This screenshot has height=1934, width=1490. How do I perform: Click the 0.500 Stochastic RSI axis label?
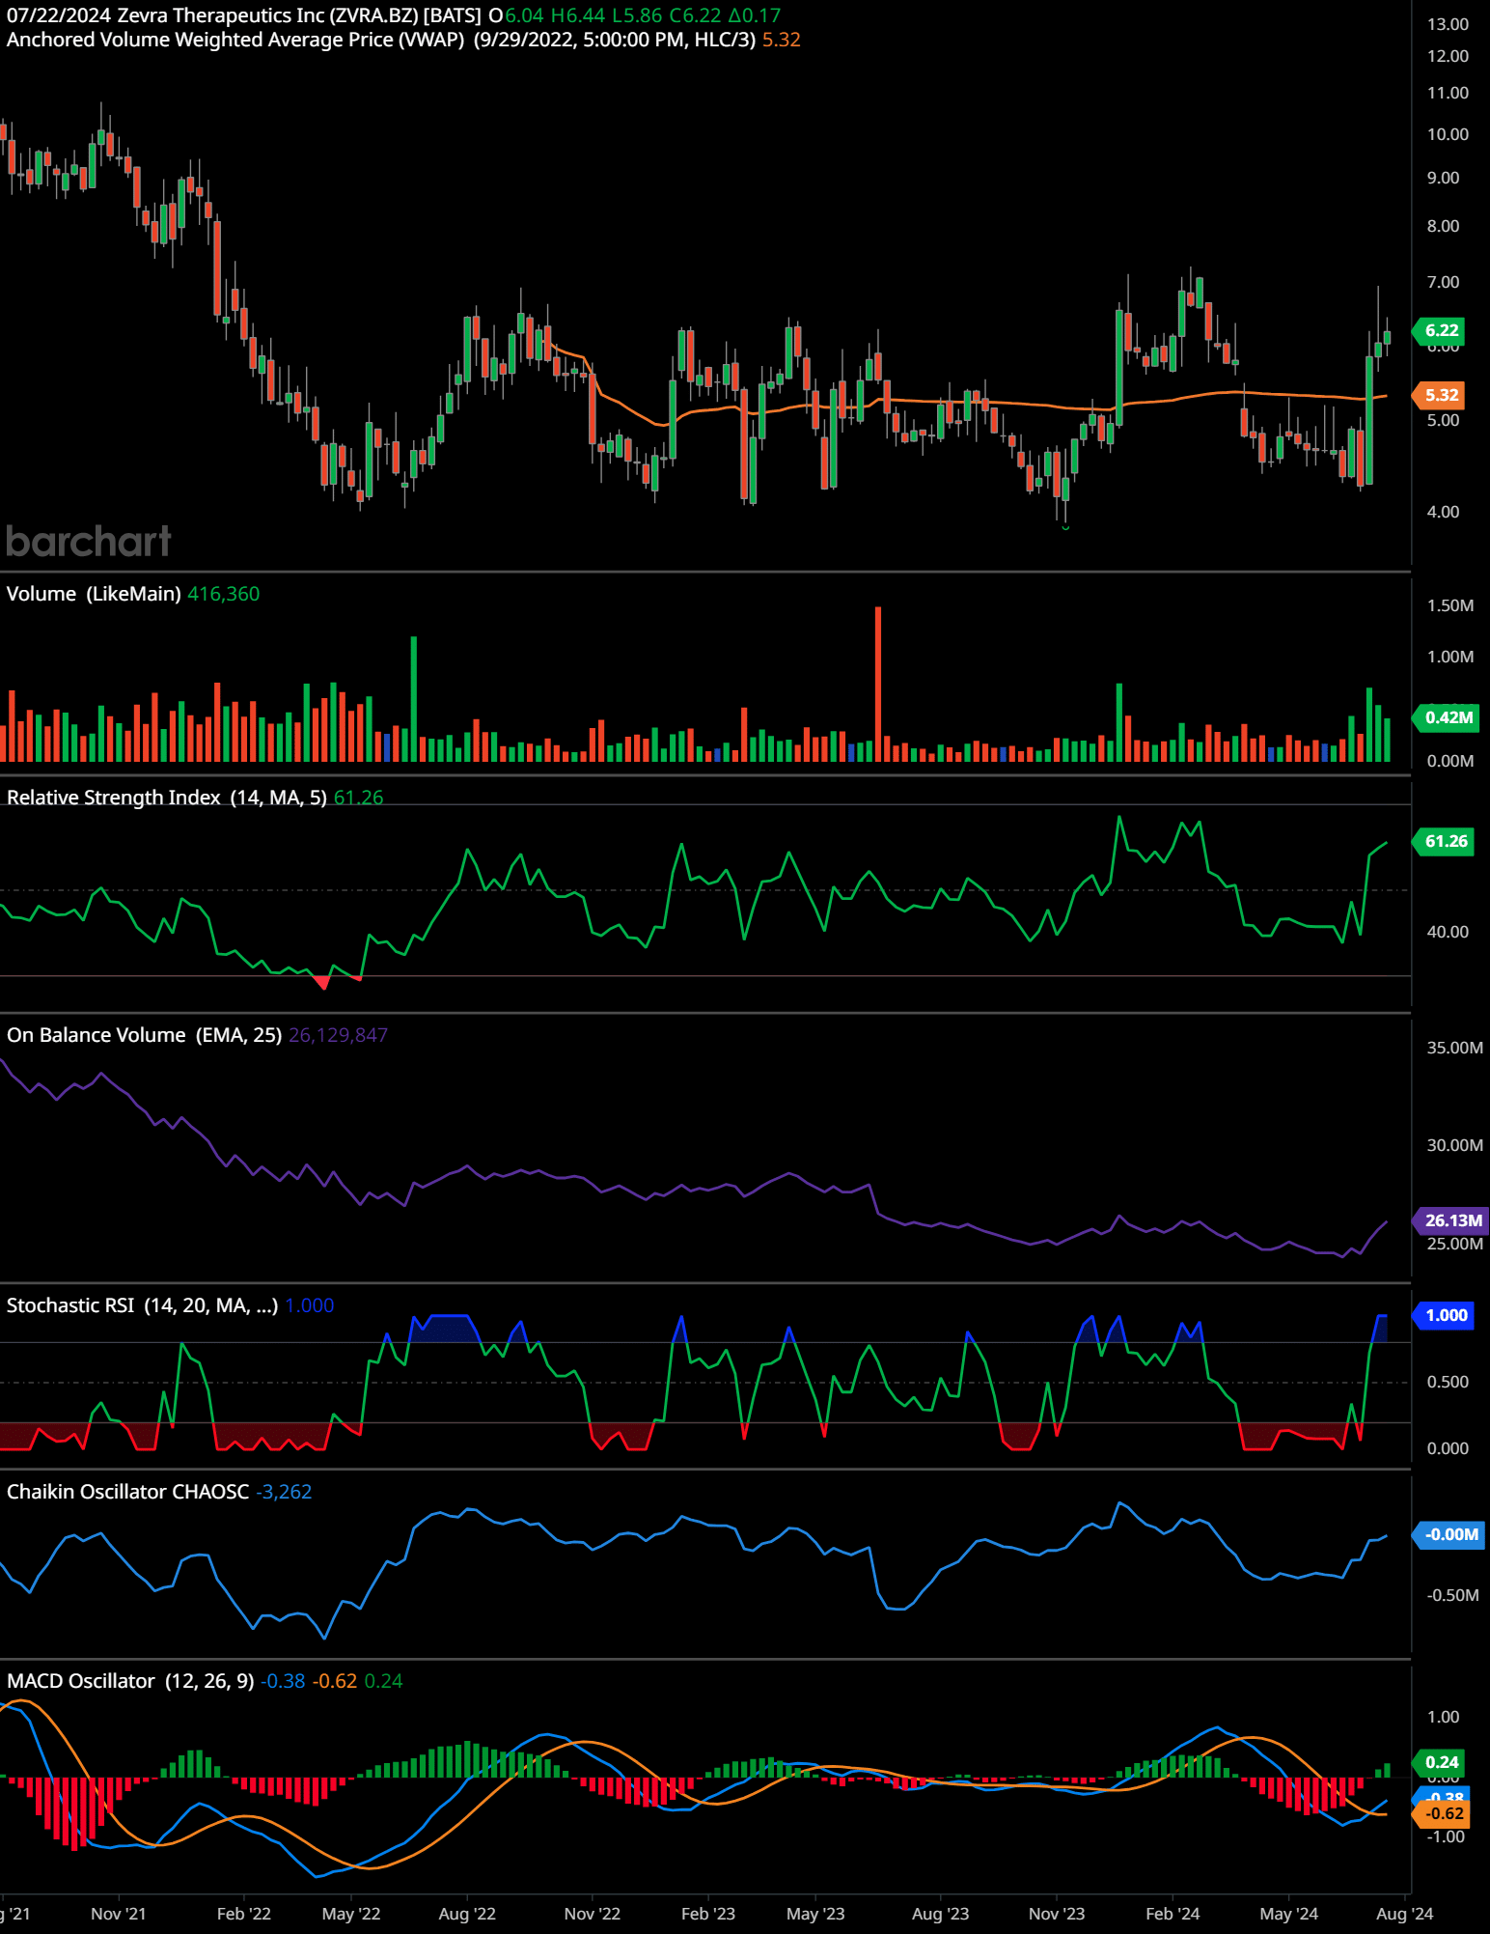point(1448,1382)
